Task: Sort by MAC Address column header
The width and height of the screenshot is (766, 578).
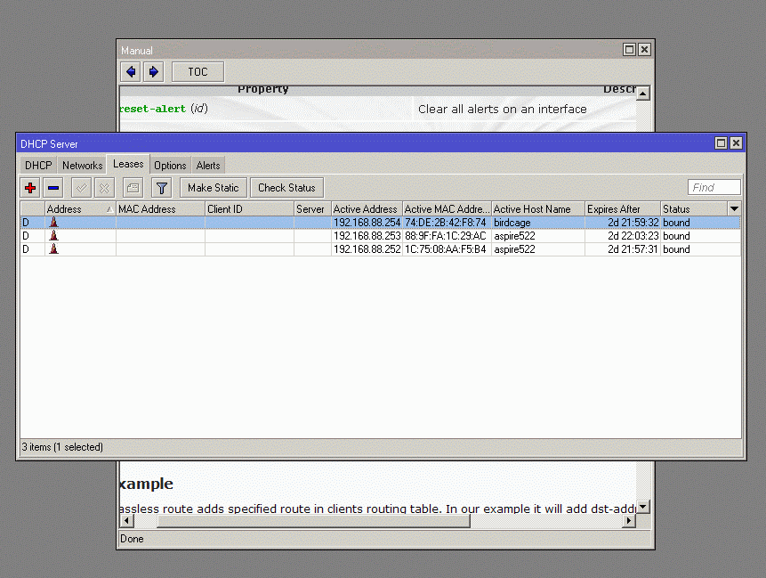Action: (x=161, y=208)
